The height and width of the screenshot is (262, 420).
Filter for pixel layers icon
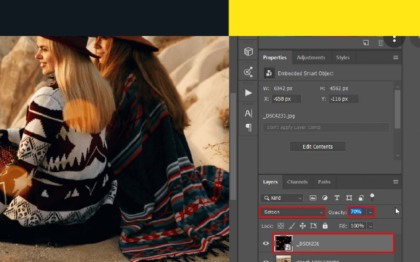click(x=313, y=197)
